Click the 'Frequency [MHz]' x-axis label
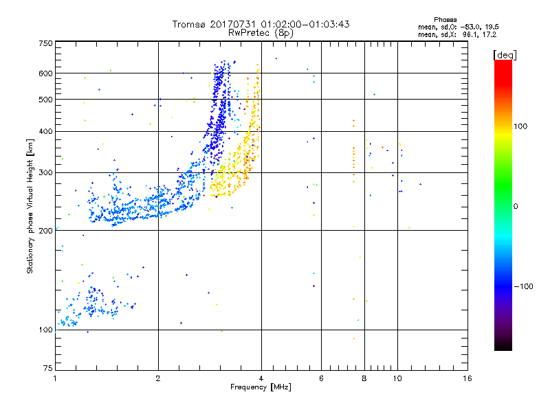 tap(261, 387)
